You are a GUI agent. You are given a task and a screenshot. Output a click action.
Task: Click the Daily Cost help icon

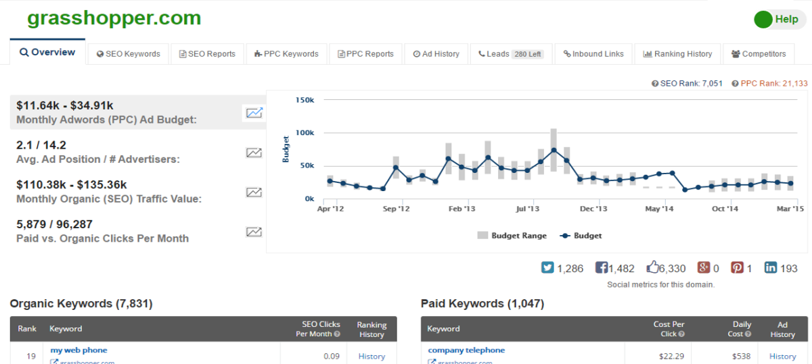[x=748, y=334]
